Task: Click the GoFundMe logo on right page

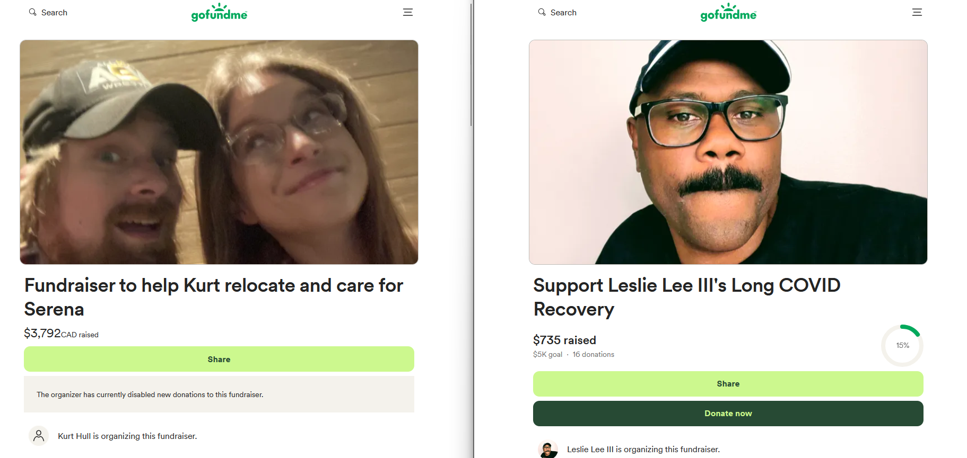Action: [x=728, y=12]
